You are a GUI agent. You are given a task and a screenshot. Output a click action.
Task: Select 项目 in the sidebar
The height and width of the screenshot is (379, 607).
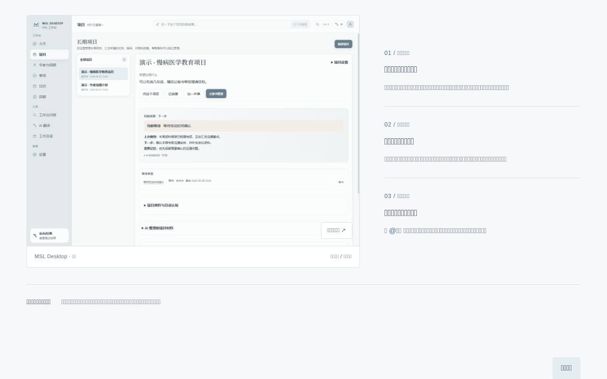tap(49, 54)
